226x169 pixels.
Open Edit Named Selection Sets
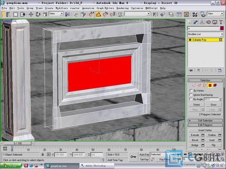121,14
